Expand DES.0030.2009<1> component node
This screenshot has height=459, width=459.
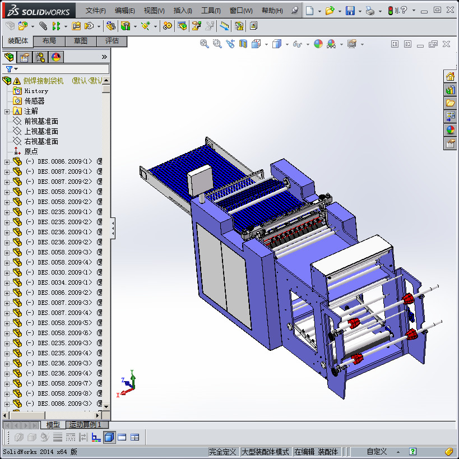click(7, 273)
